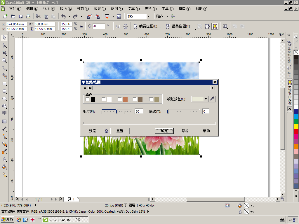
Task: Select the Interactive fill tool
Action: [x=4, y=174]
